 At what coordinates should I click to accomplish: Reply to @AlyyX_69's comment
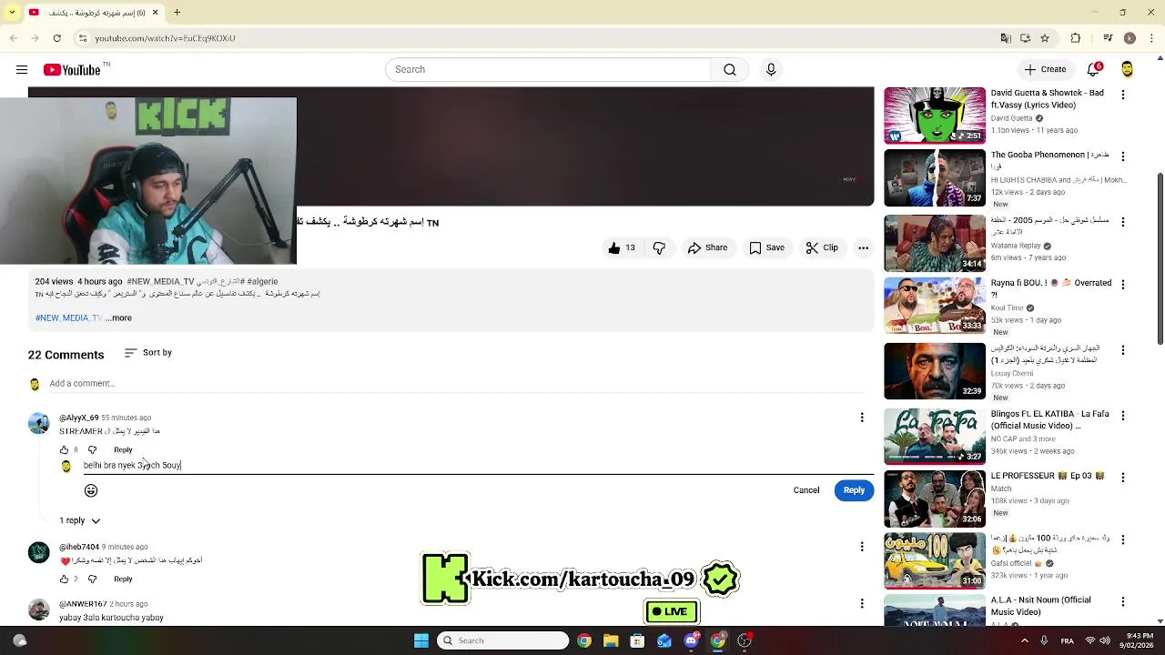(x=123, y=450)
